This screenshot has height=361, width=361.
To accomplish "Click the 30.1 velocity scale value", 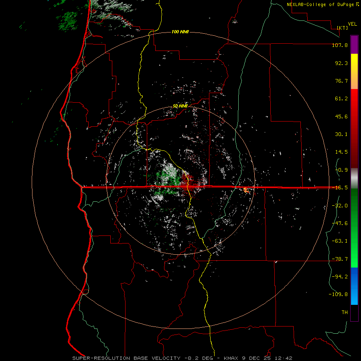I will [x=341, y=134].
